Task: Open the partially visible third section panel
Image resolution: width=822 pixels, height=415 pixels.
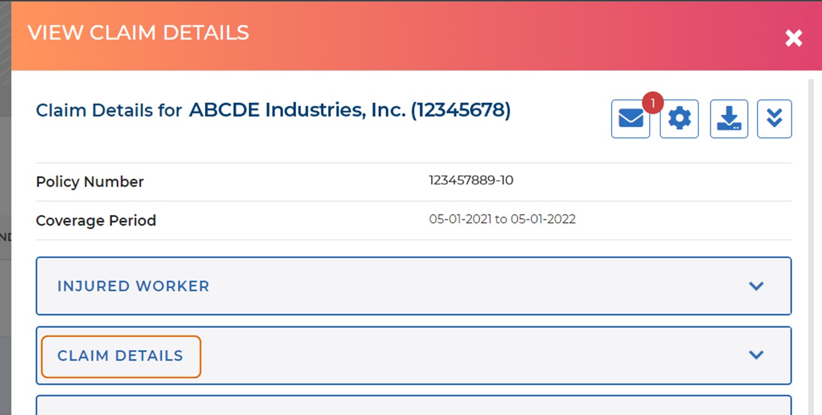Action: [413, 406]
